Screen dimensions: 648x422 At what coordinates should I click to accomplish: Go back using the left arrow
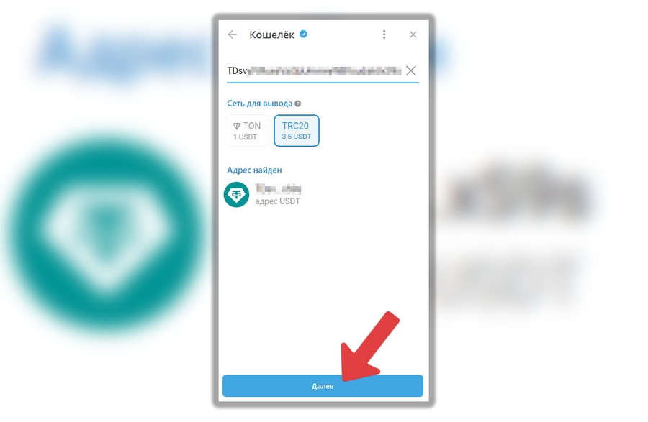233,35
